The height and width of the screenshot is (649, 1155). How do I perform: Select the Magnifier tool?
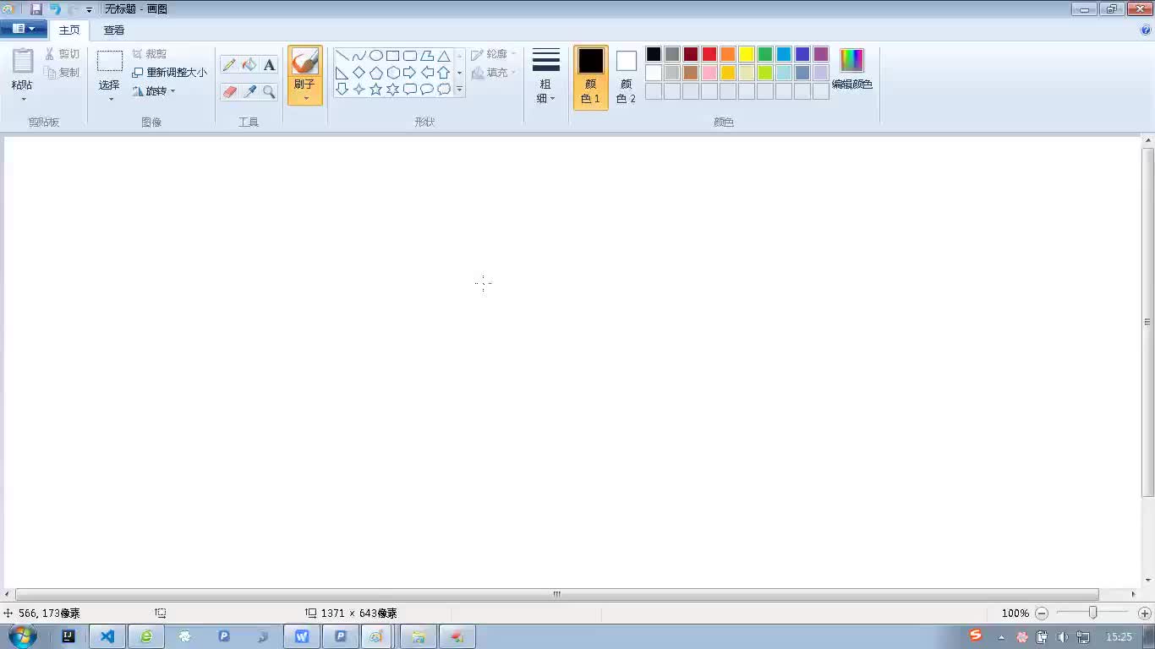tap(269, 92)
